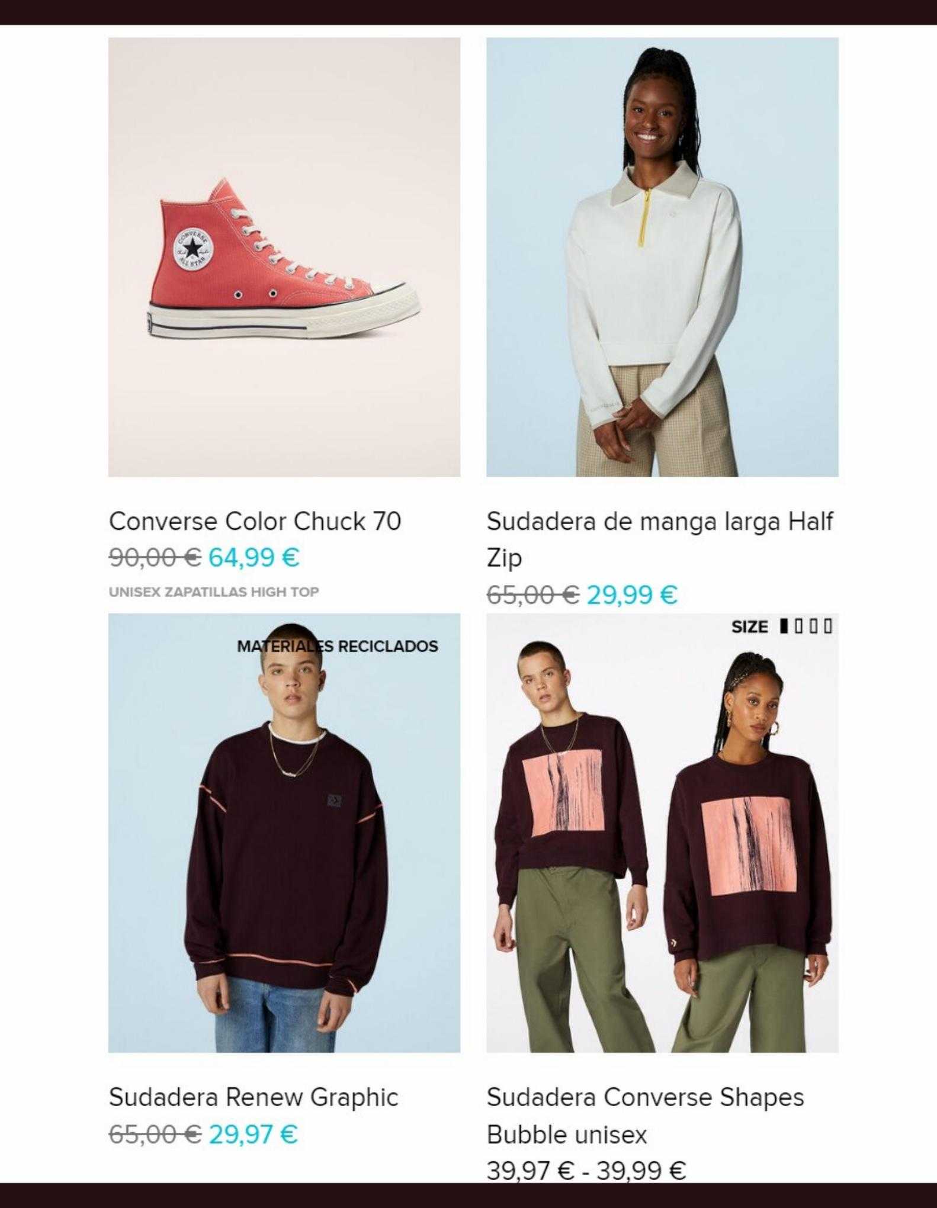Open the red Chuck 70 sneaker image
The image size is (937, 1208).
pyautogui.click(x=284, y=257)
